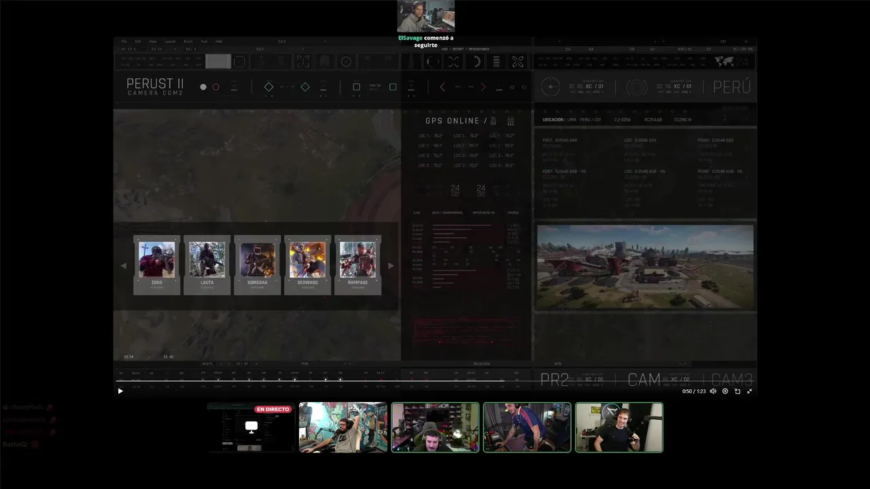The image size is (870, 489).
Task: Open the Edit menu in the HUD
Action: [138, 41]
